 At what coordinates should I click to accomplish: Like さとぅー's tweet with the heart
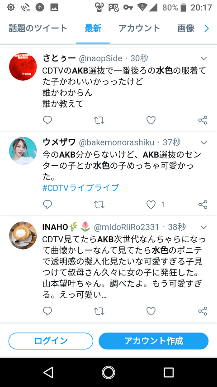click(x=151, y=120)
